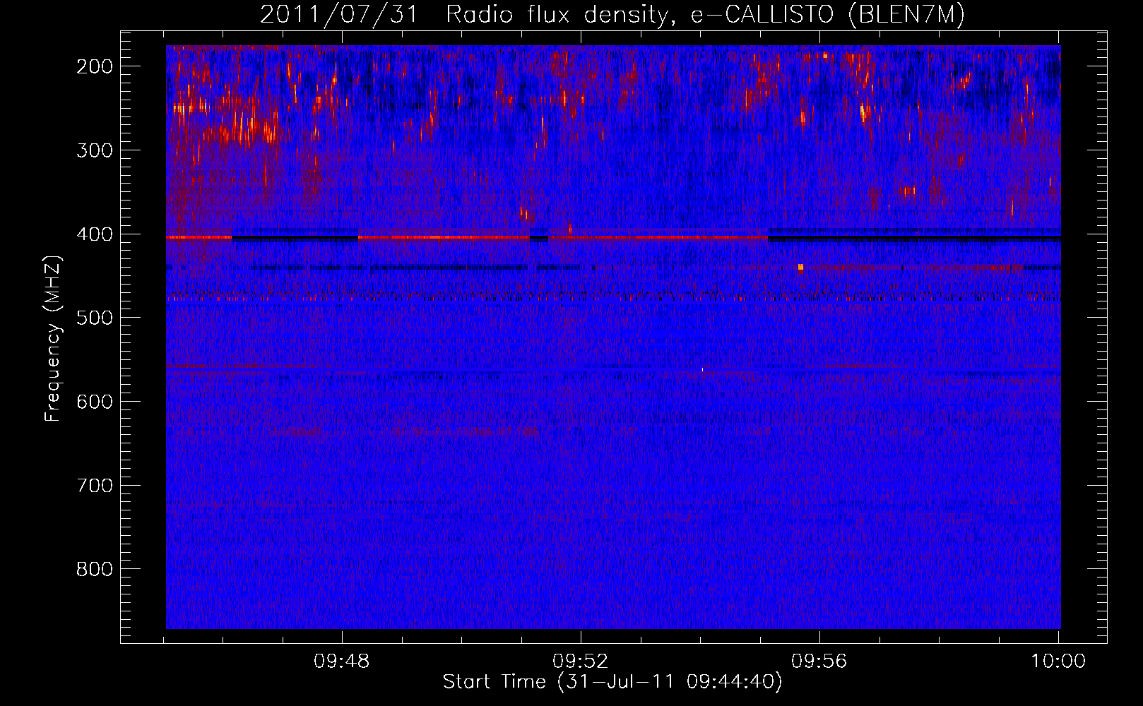Viewport: 1143px width, 706px height.
Task: Click the 09:56 time tick label
Action: pyautogui.click(x=819, y=662)
